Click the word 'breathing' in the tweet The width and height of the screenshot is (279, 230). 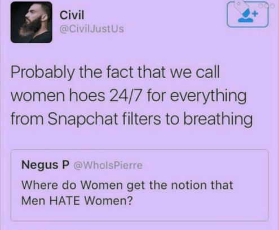click(218, 119)
